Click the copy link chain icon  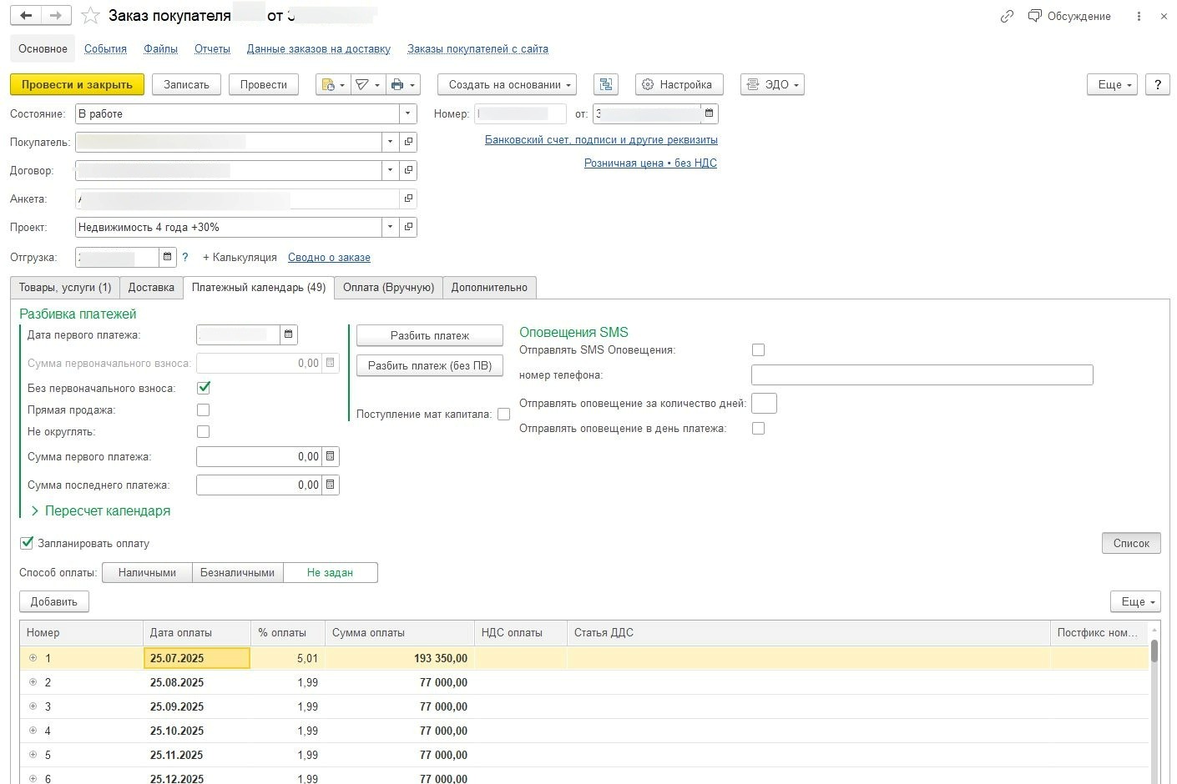(x=1007, y=16)
